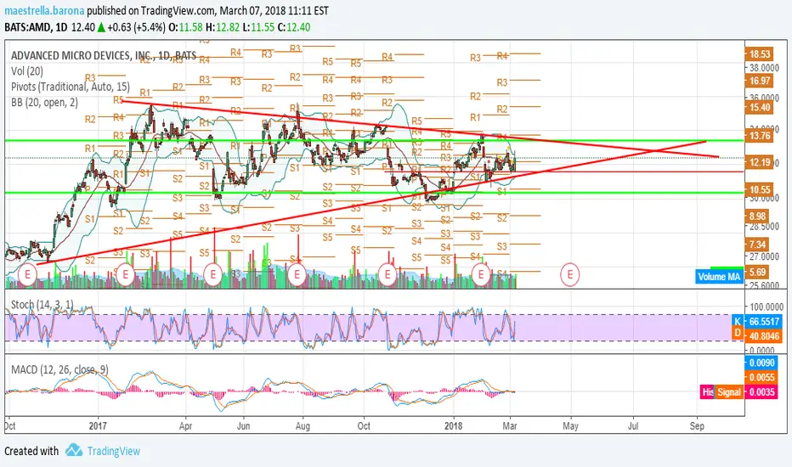Click the Stoch K value 66.5517 label
This screenshot has height=467, width=792.
coord(762,321)
